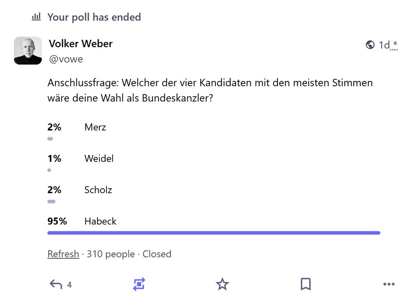The image size is (411, 302).
Task: Favorite the post with the star icon
Action: pos(222,284)
